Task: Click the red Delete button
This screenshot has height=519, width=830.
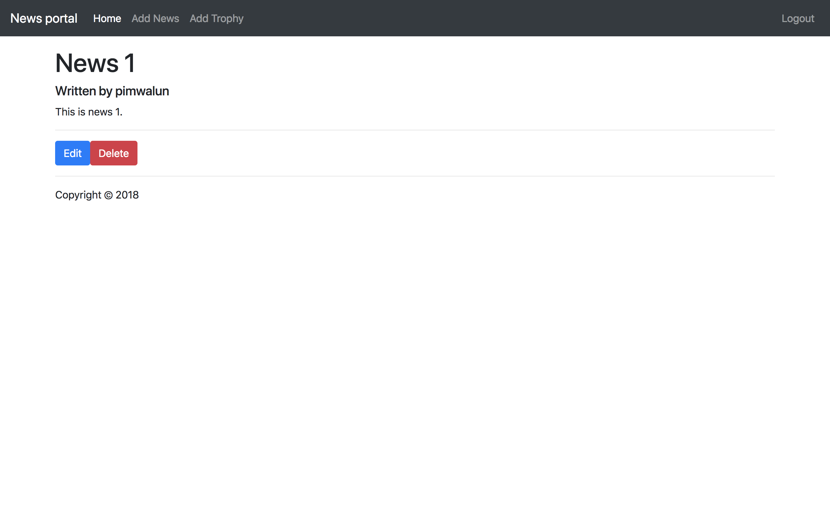Action: [113, 153]
